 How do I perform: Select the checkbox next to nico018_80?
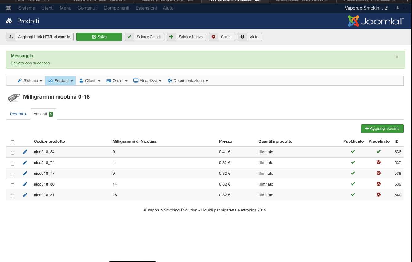pos(13,185)
